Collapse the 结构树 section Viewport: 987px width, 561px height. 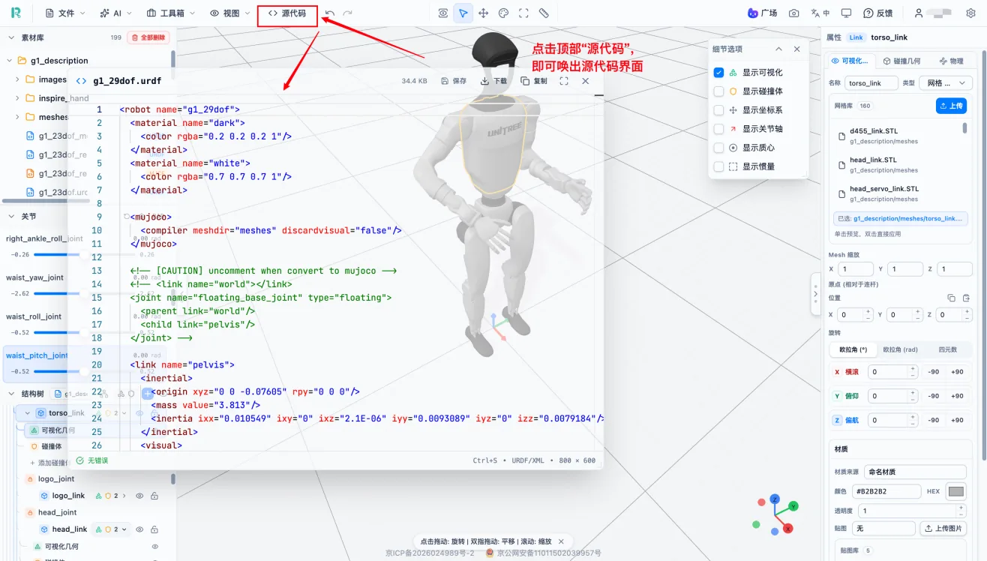point(11,394)
